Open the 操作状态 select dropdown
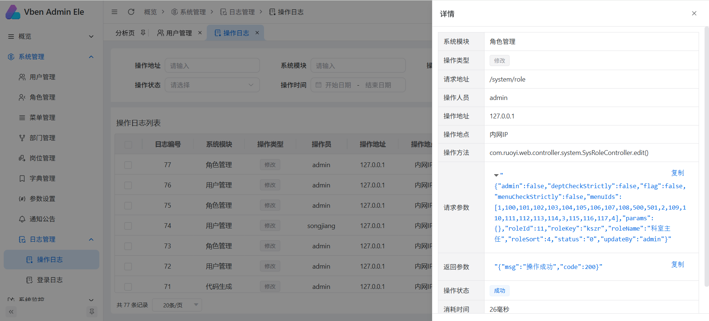This screenshot has width=709, height=321. 212,85
